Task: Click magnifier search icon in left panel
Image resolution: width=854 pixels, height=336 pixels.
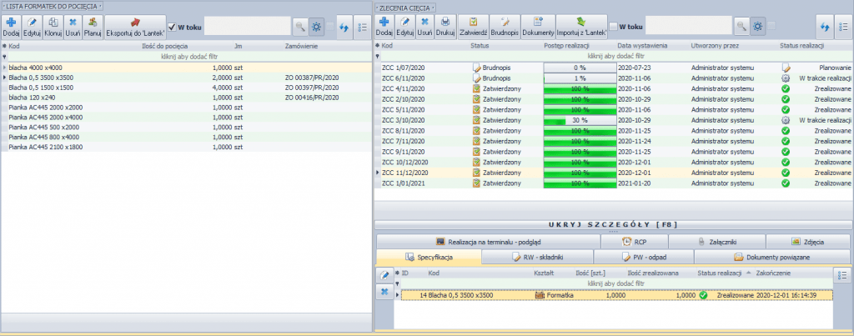Action: (x=300, y=26)
